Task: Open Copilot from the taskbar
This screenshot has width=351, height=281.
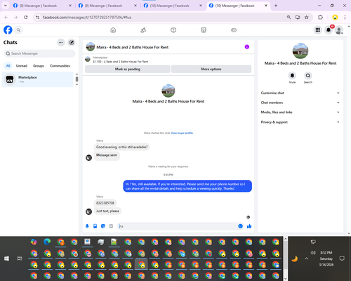Action: tap(34, 242)
